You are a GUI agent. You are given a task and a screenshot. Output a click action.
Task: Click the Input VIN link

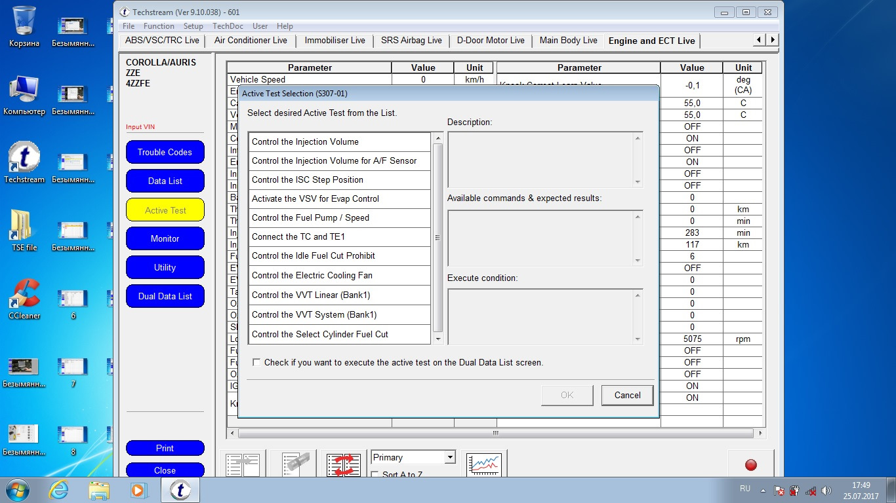tap(140, 127)
